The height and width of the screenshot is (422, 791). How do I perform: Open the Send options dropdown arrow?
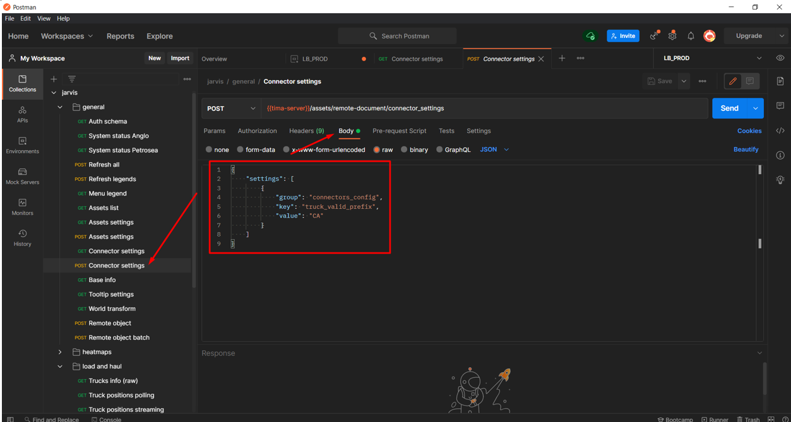(756, 108)
